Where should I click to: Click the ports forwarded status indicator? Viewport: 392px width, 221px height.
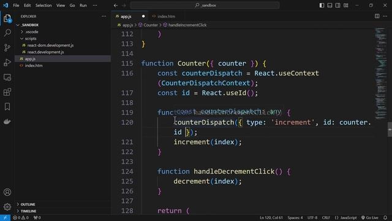[37, 218]
